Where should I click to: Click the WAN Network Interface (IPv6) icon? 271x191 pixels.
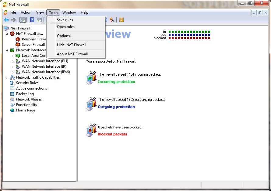[x=18, y=72]
